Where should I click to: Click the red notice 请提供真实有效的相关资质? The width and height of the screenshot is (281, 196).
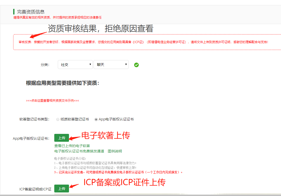pos(57,17)
